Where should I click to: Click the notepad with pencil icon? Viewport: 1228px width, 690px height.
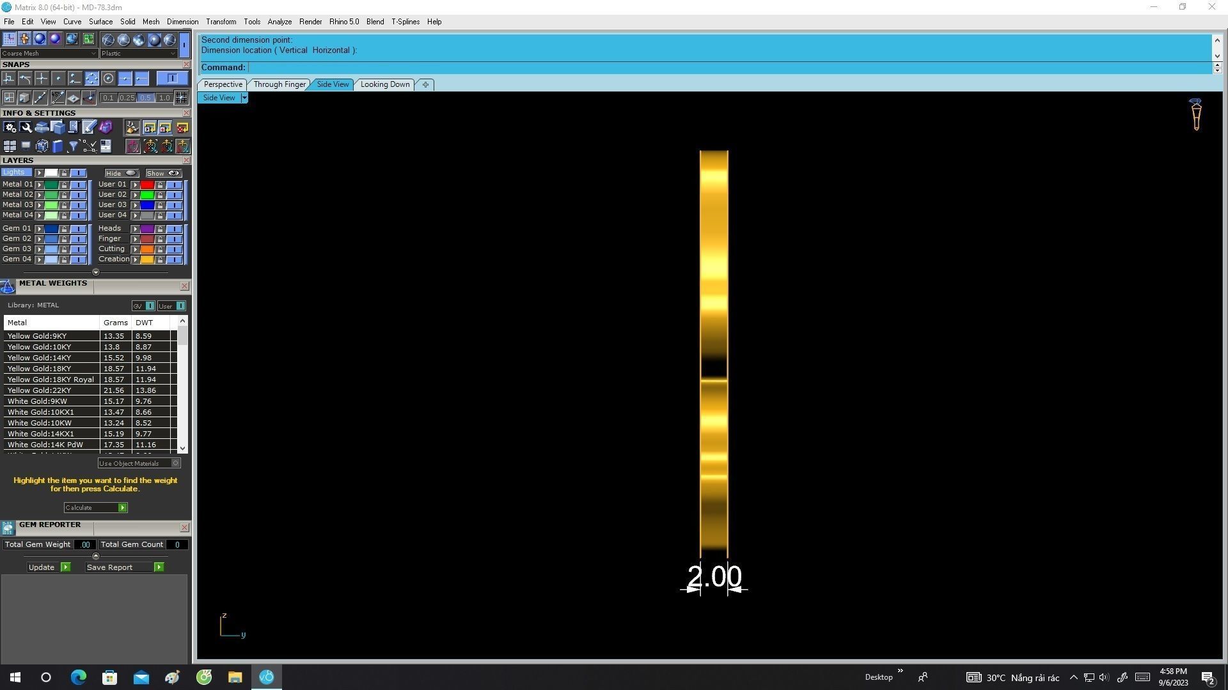[90, 127]
